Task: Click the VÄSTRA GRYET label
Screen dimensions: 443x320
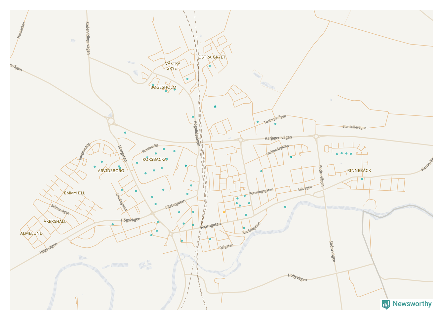Action: point(173,66)
